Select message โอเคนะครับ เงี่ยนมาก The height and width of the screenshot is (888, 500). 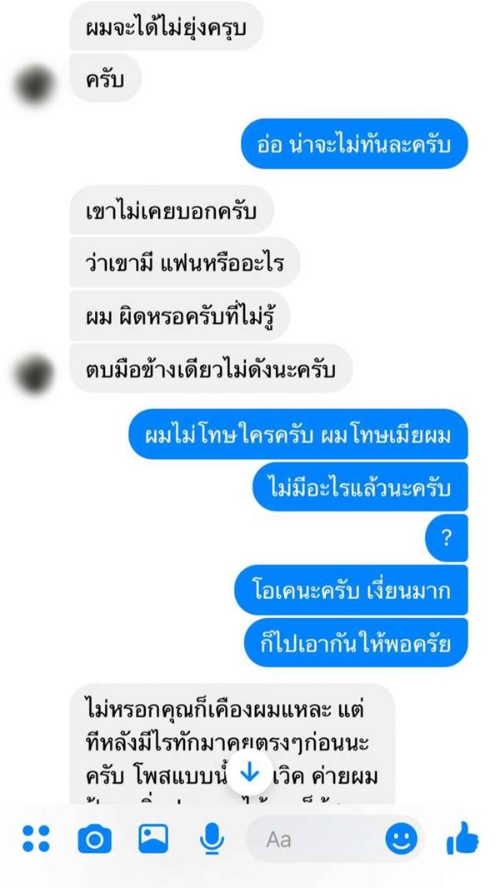coord(351,590)
